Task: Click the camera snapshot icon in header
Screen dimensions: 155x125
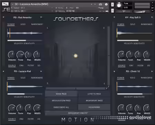Action: tap(100, 4)
